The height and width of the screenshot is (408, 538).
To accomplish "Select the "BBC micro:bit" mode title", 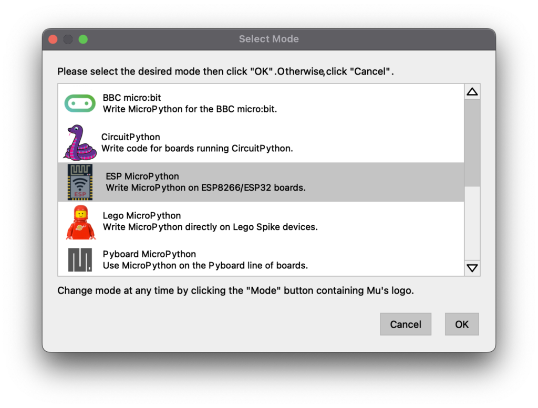I will pos(132,98).
